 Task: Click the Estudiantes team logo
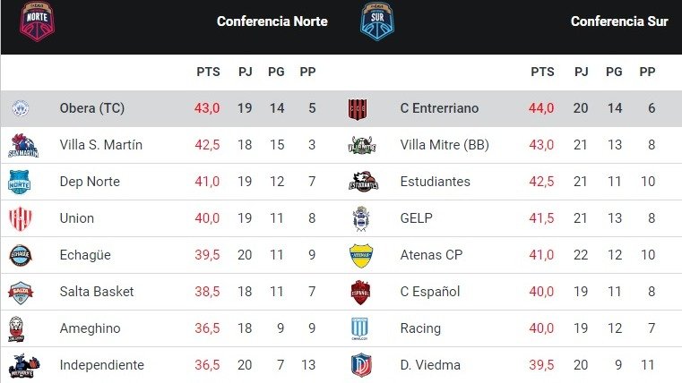pos(364,182)
